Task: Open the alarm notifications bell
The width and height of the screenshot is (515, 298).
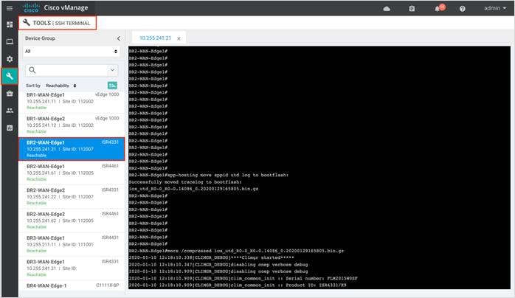Action: coord(437,9)
